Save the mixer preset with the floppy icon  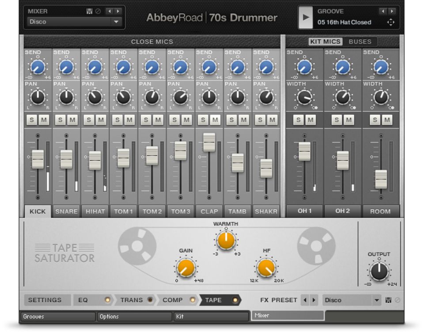tap(89, 11)
